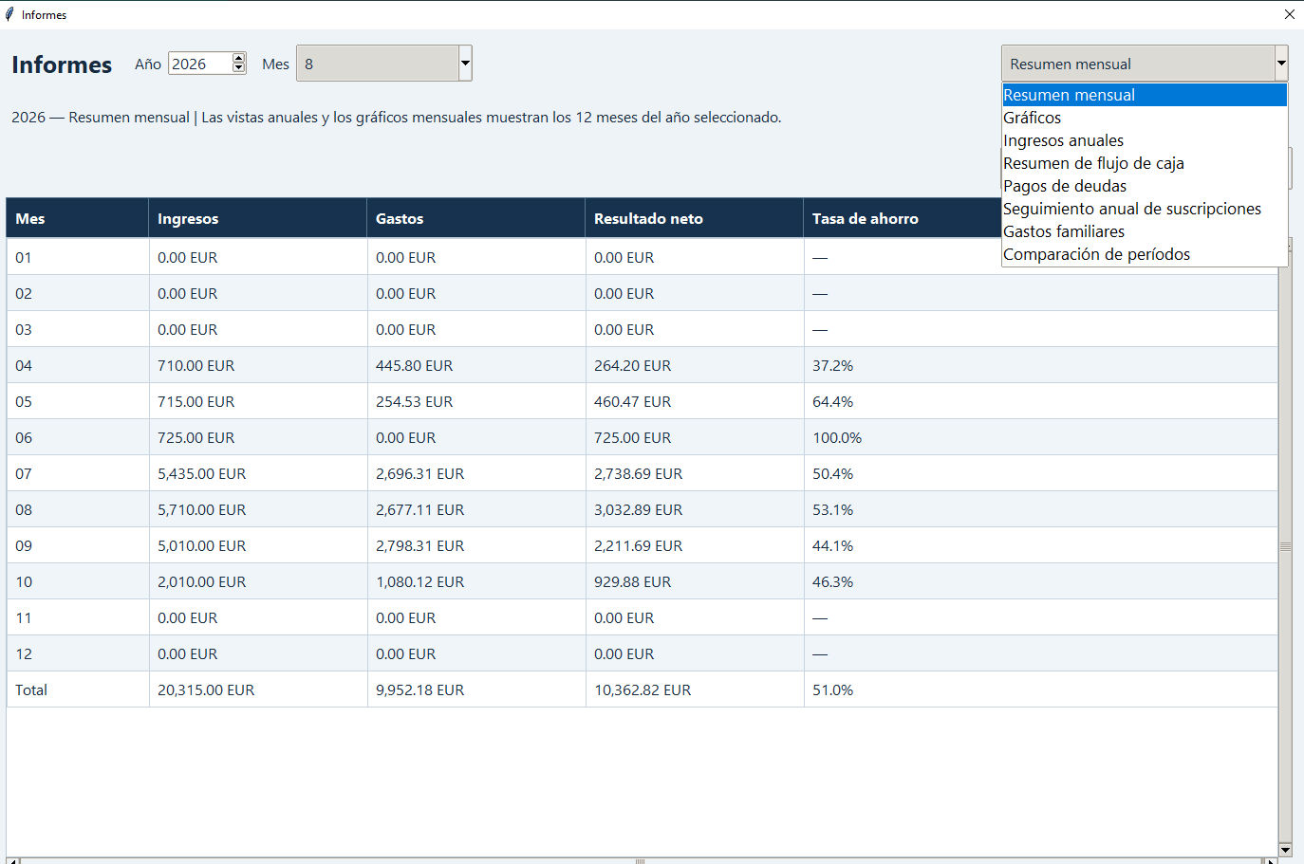Click the Tasa de ahorro column header
Image resolution: width=1304 pixels, height=864 pixels.
902,218
